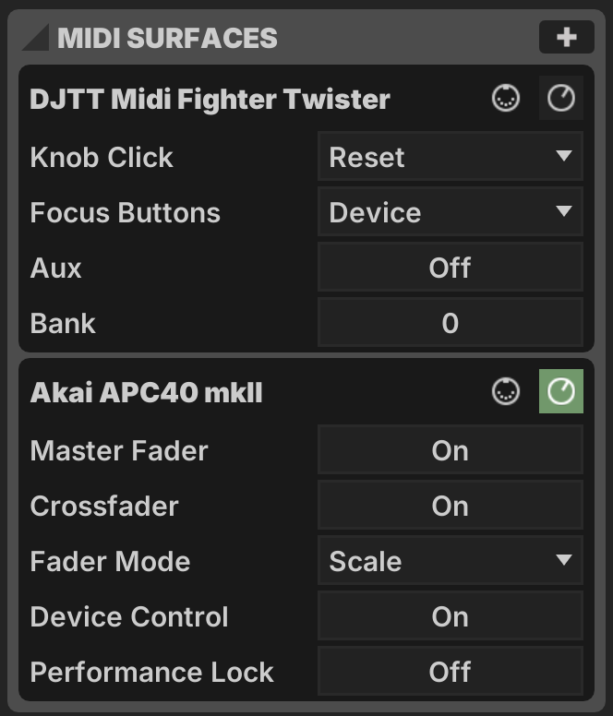Click MIDI connector icon for Midi Fighter Twister
Screen dimensions: 613x716
pos(506,98)
